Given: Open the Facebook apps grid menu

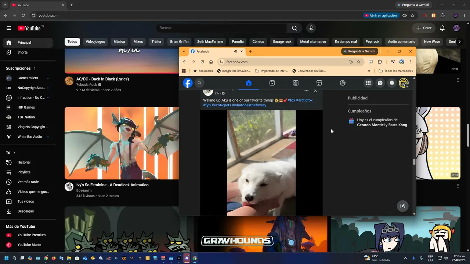Looking at the screenshot, I should point(368,83).
